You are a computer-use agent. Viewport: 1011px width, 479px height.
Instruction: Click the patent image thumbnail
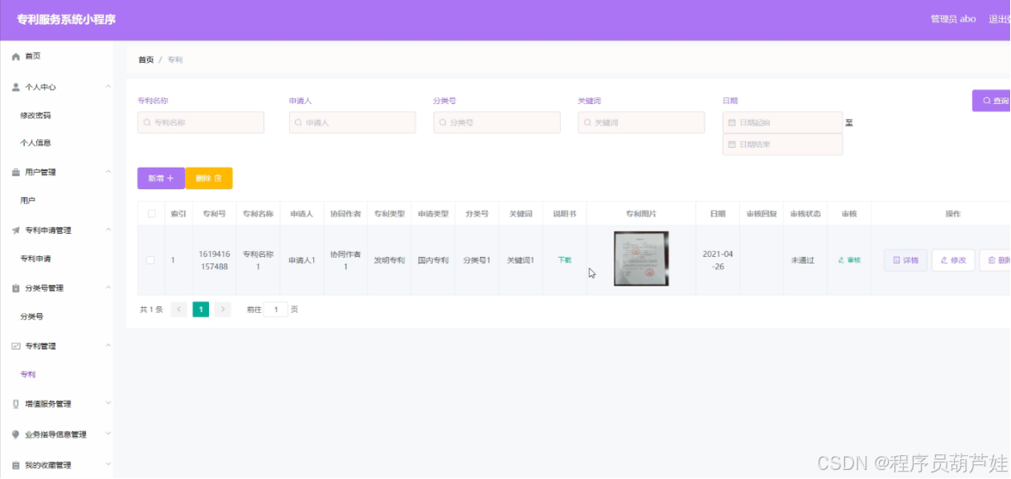pos(641,258)
